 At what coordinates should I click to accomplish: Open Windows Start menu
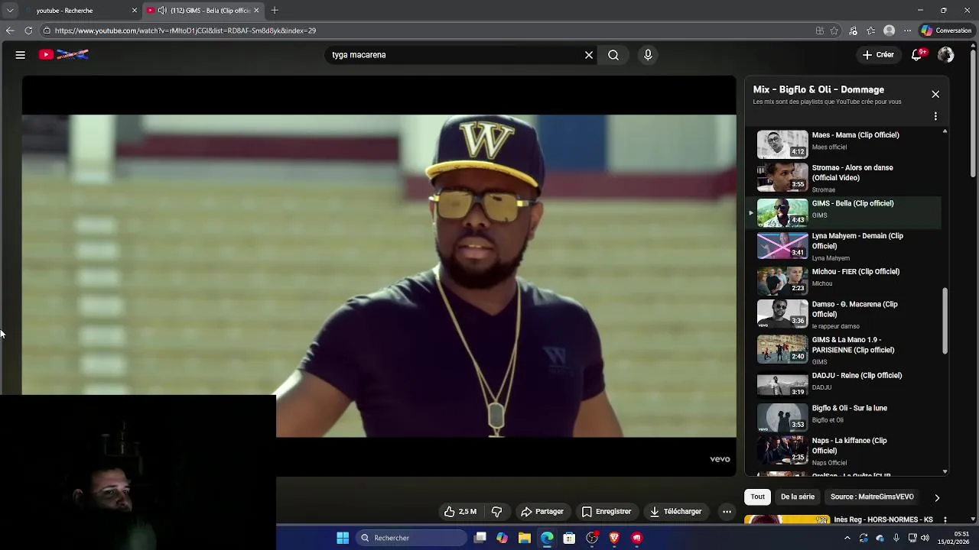pos(343,538)
